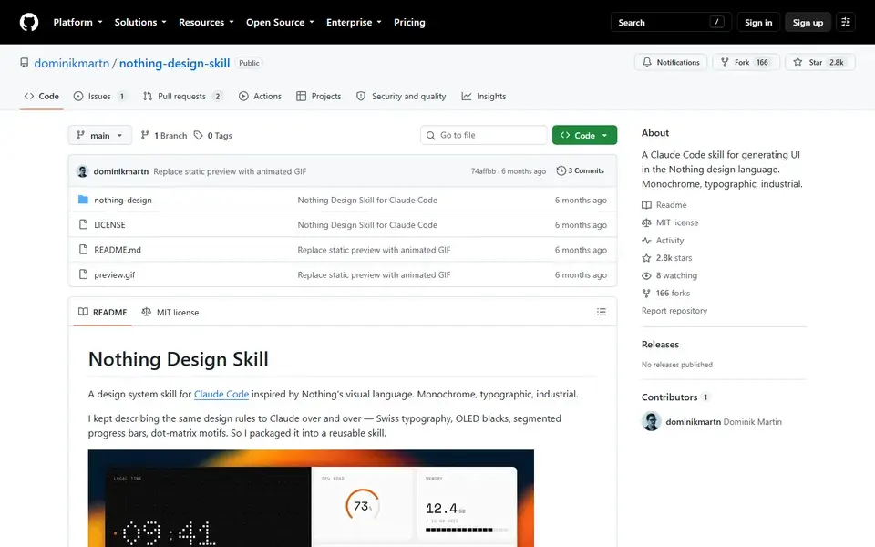
Task: Click the file icon beside README.md
Action: click(83, 249)
